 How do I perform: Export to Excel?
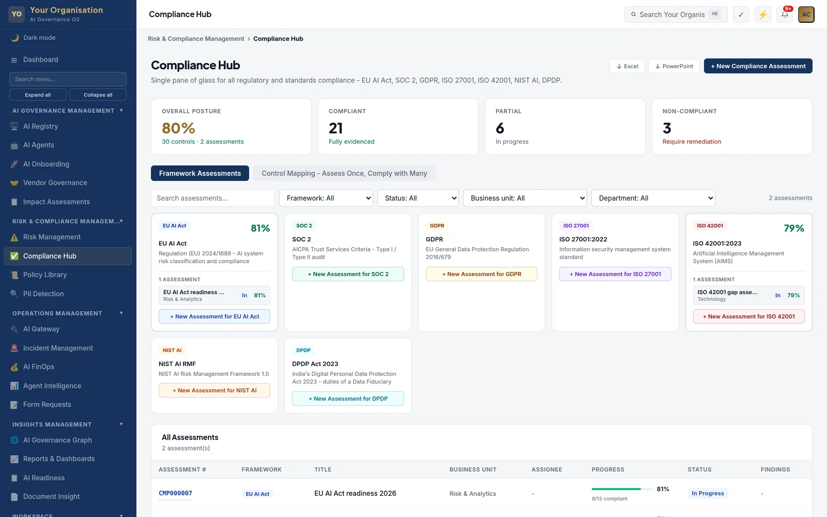tap(627, 66)
